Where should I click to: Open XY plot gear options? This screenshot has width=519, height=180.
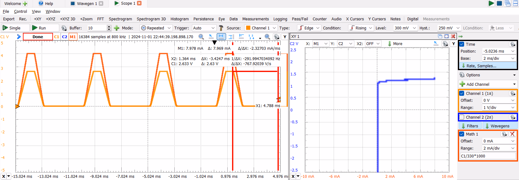click(445, 44)
